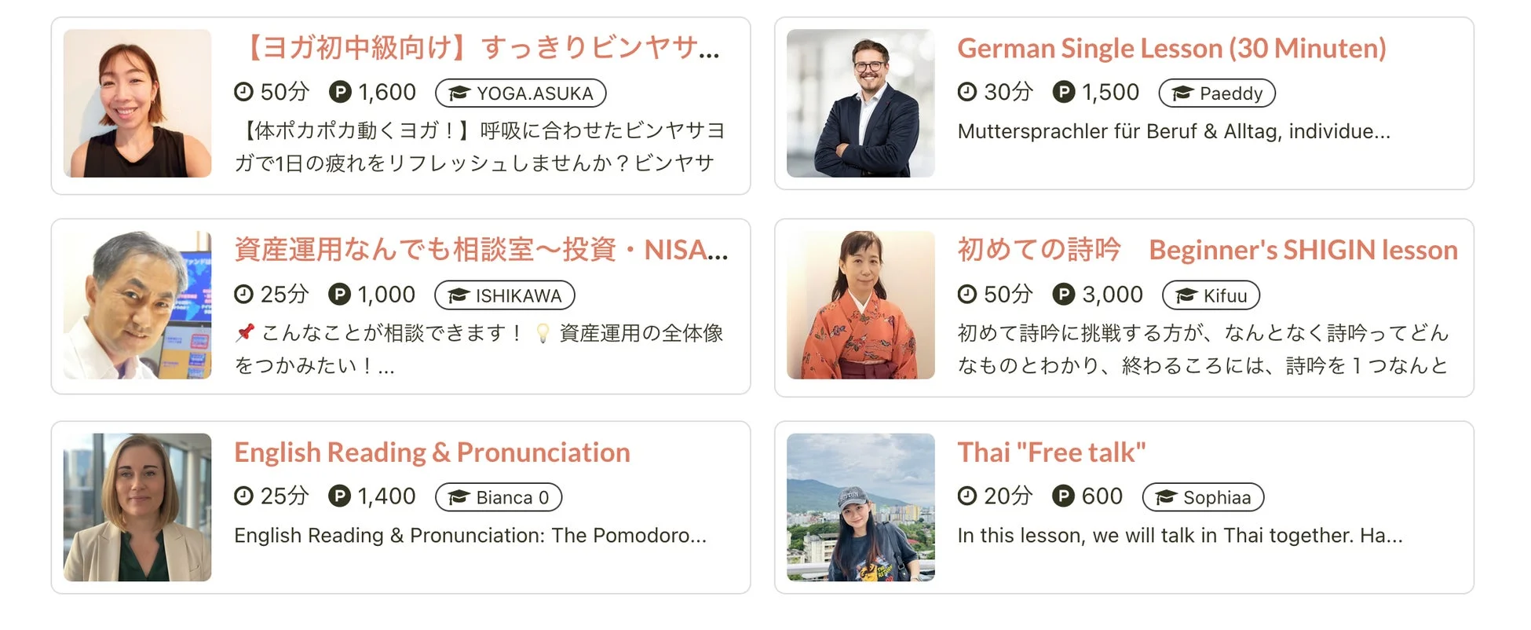Select the Bianca 0 teacher badge
1531x630 pixels.
[x=498, y=496]
